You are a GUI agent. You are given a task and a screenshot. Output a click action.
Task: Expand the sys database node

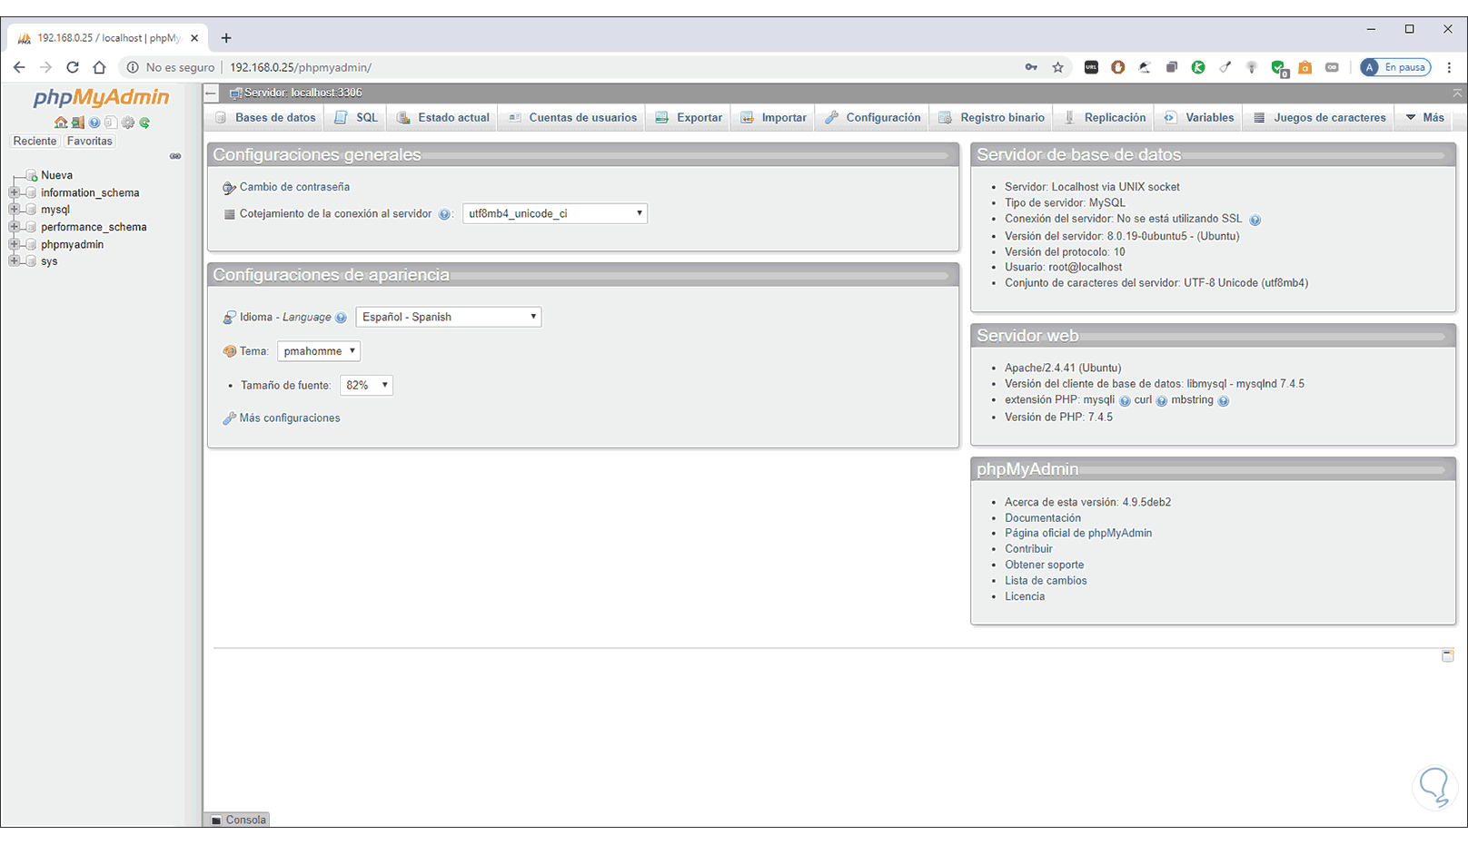pos(14,261)
